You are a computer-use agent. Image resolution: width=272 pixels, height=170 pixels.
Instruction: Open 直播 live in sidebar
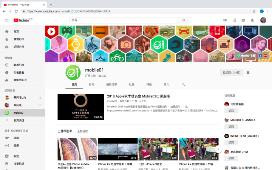23,145
